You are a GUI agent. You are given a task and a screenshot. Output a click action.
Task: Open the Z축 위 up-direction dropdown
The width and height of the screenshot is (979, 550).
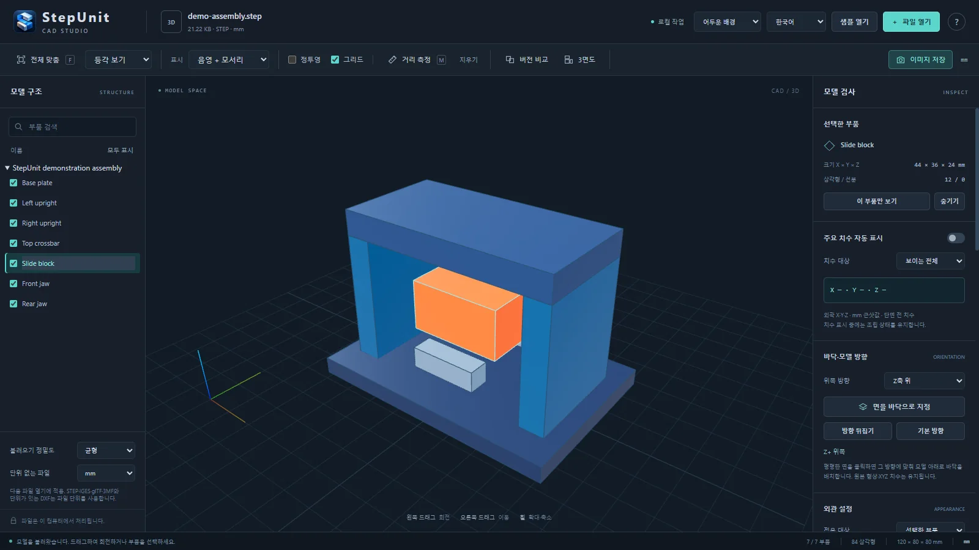(925, 381)
